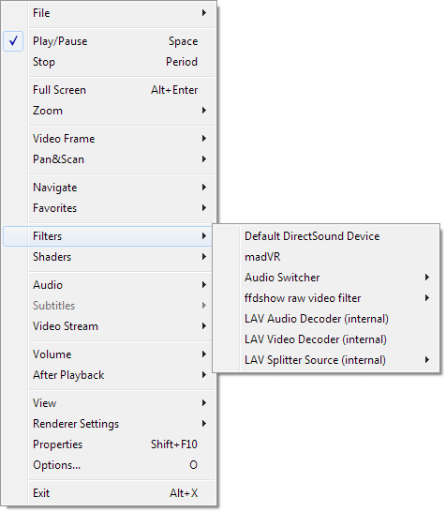Screen dimensions: 446x512
Task: Expand the Zoom submenu arrow
Action: click(204, 111)
